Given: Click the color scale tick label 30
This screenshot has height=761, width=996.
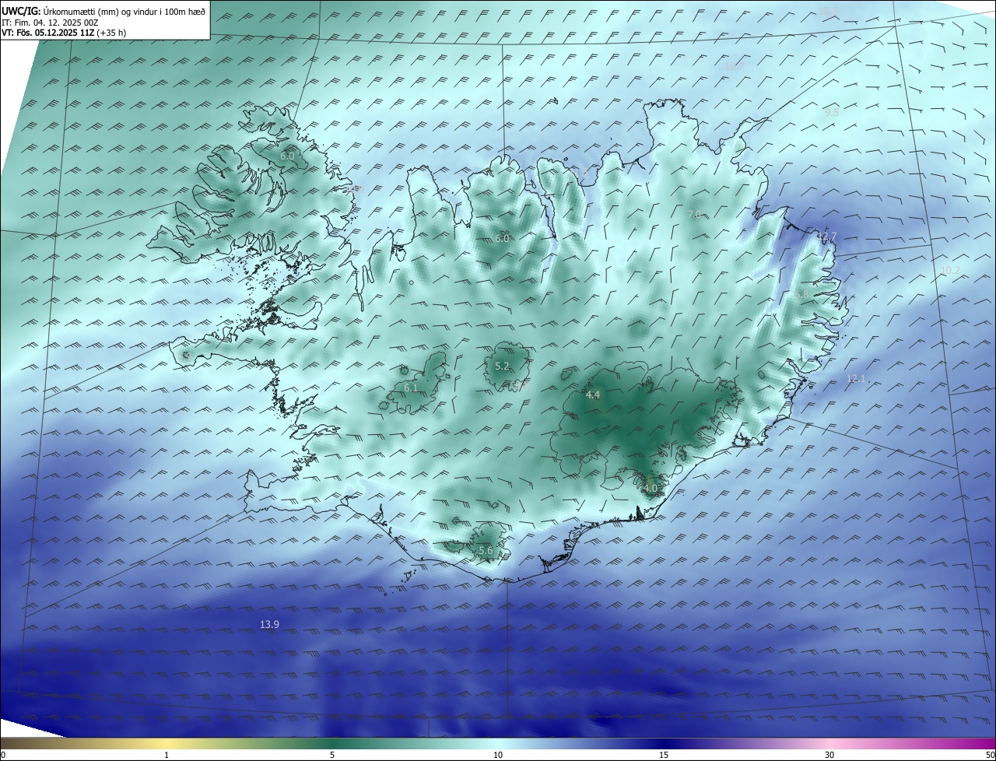Looking at the screenshot, I should click(829, 755).
